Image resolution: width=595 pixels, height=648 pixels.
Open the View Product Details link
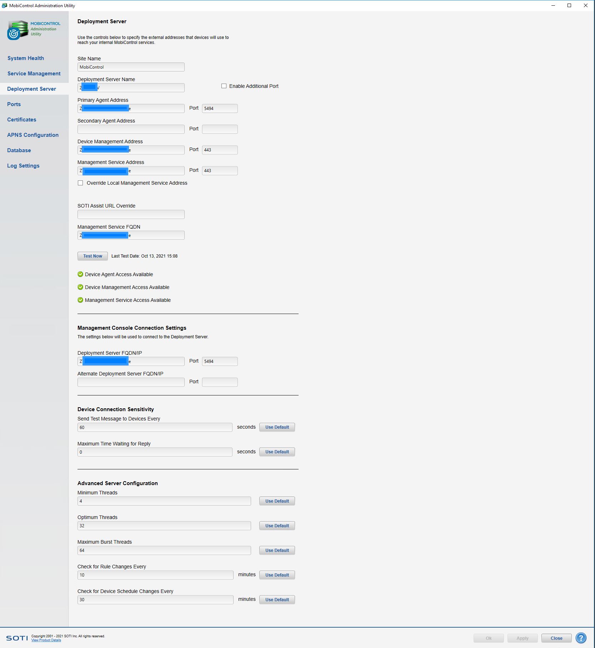pyautogui.click(x=46, y=640)
